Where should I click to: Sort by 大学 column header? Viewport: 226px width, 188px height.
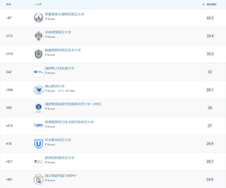[38, 5]
